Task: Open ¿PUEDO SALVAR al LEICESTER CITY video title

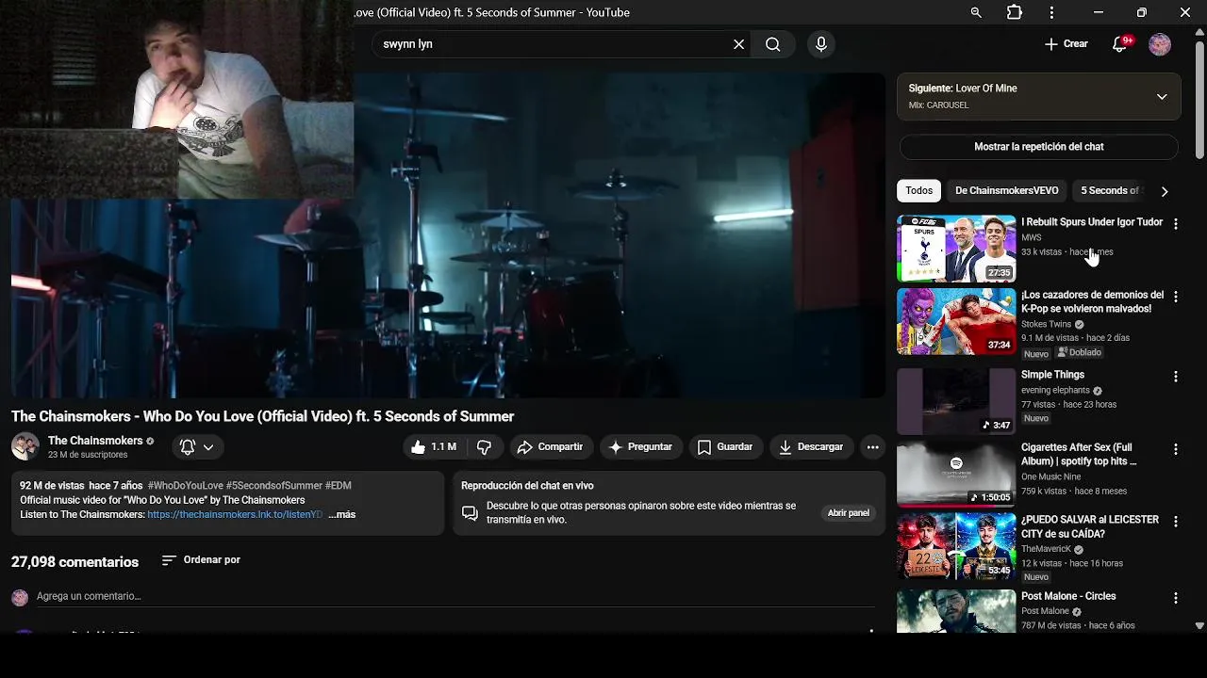Action: pyautogui.click(x=1090, y=526)
